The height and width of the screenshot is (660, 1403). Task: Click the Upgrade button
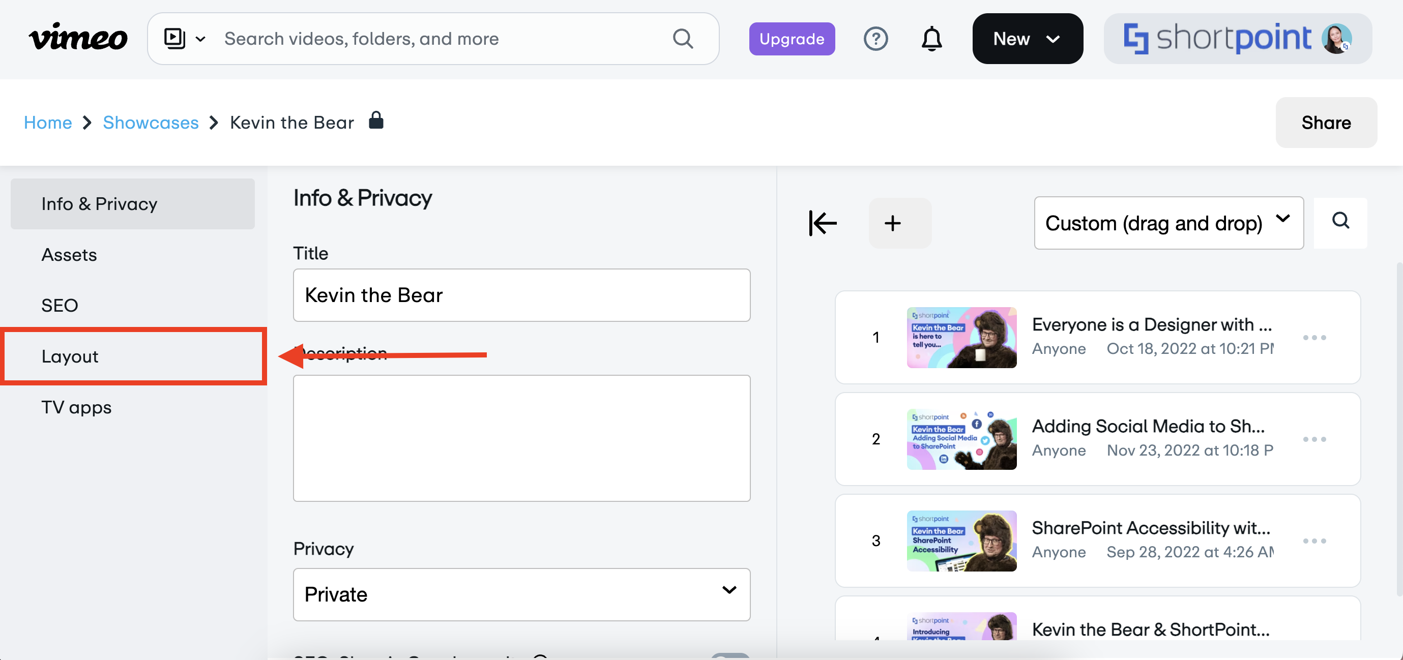792,39
